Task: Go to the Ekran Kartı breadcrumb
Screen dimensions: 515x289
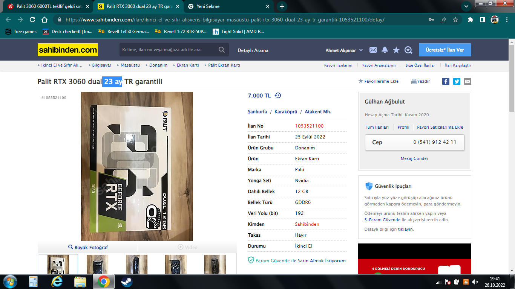Action: (188, 65)
